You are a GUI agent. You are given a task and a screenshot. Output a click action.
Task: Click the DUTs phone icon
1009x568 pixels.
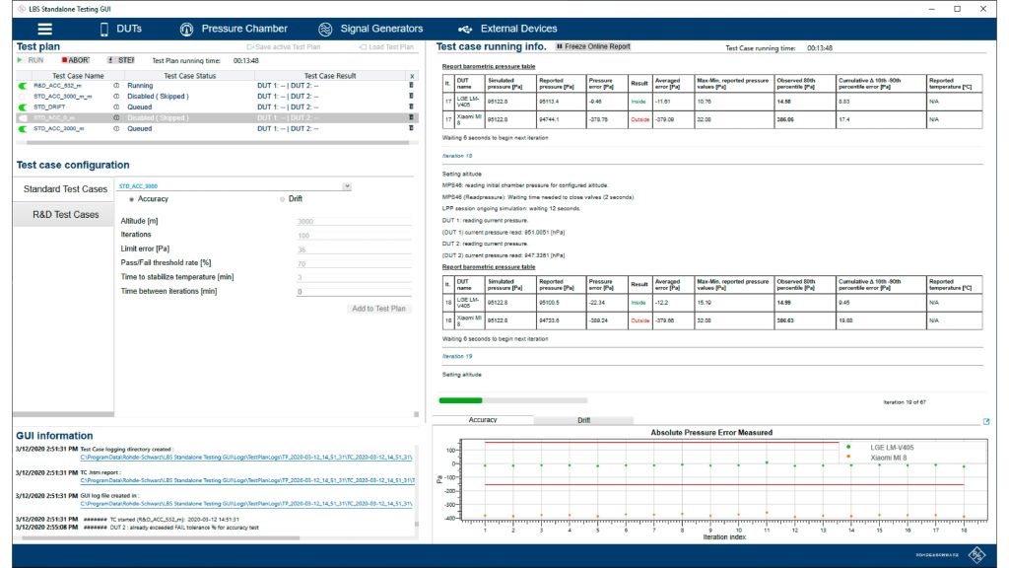tap(103, 30)
